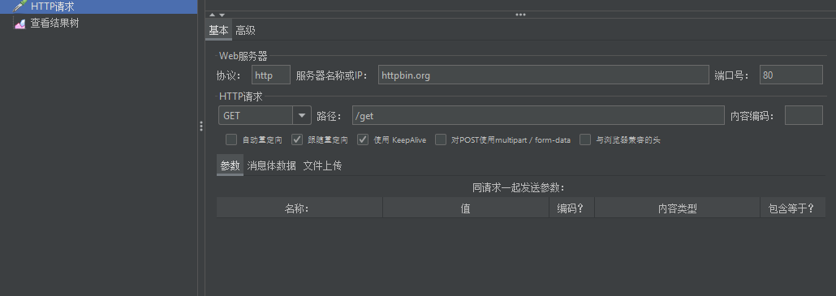Enable the 自动重定向 checkbox
The width and height of the screenshot is (836, 296).
point(231,139)
